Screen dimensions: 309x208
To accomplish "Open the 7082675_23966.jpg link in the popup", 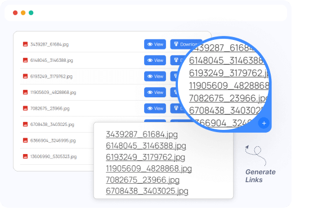I will pos(142,180).
